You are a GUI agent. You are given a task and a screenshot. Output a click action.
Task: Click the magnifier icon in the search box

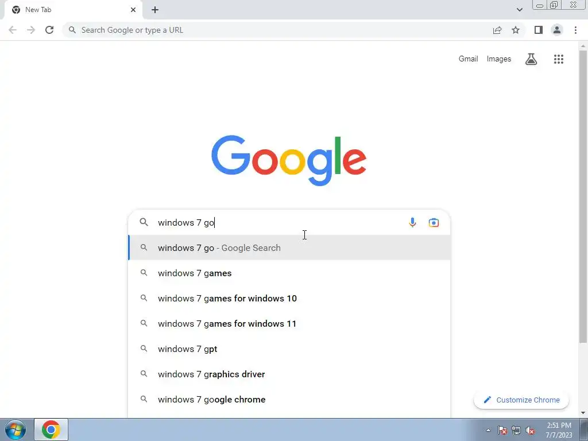coord(144,222)
